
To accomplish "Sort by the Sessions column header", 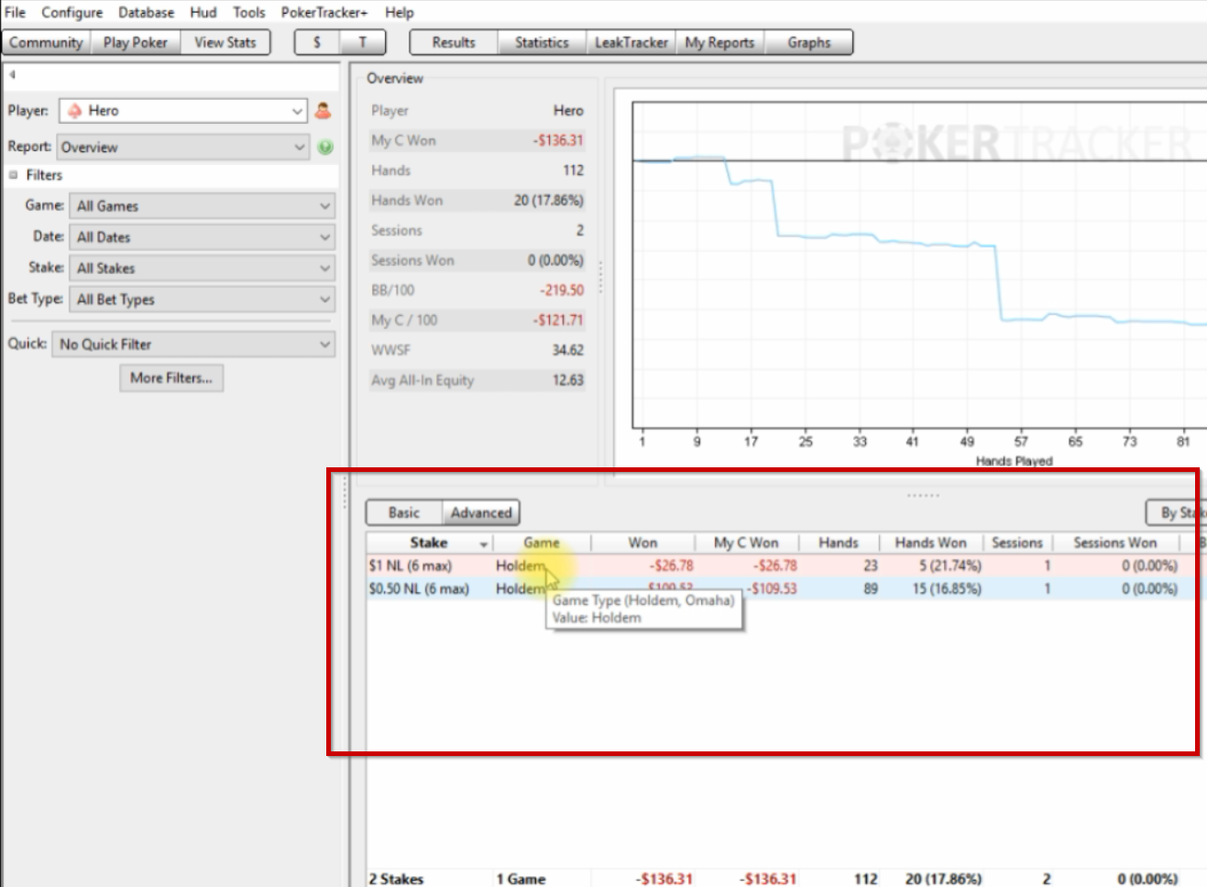I will point(1017,543).
